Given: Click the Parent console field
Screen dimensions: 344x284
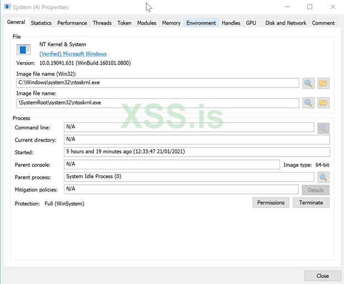Looking at the screenshot, I should pos(172,164).
